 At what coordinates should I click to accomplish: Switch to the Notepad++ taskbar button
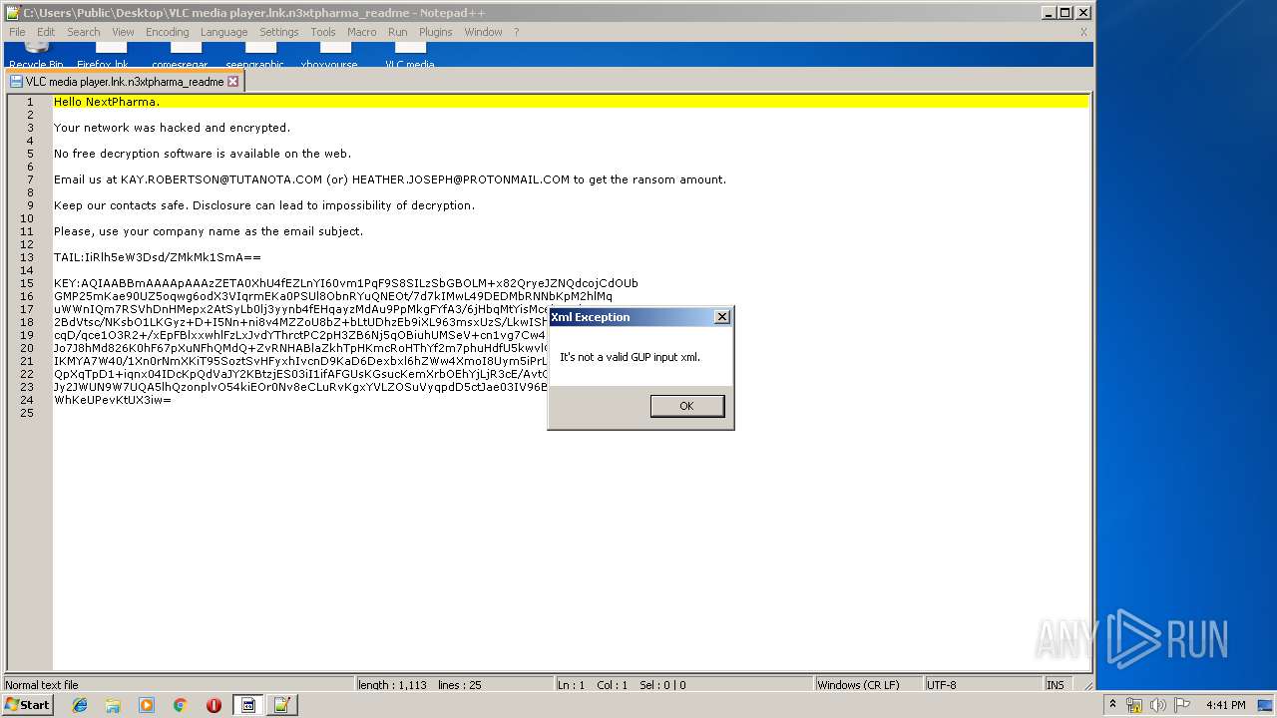coord(281,705)
